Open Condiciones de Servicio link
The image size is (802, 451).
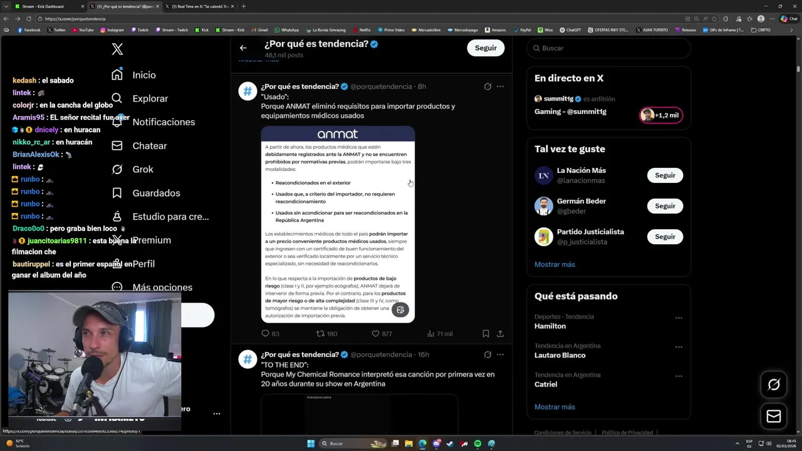pyautogui.click(x=563, y=432)
